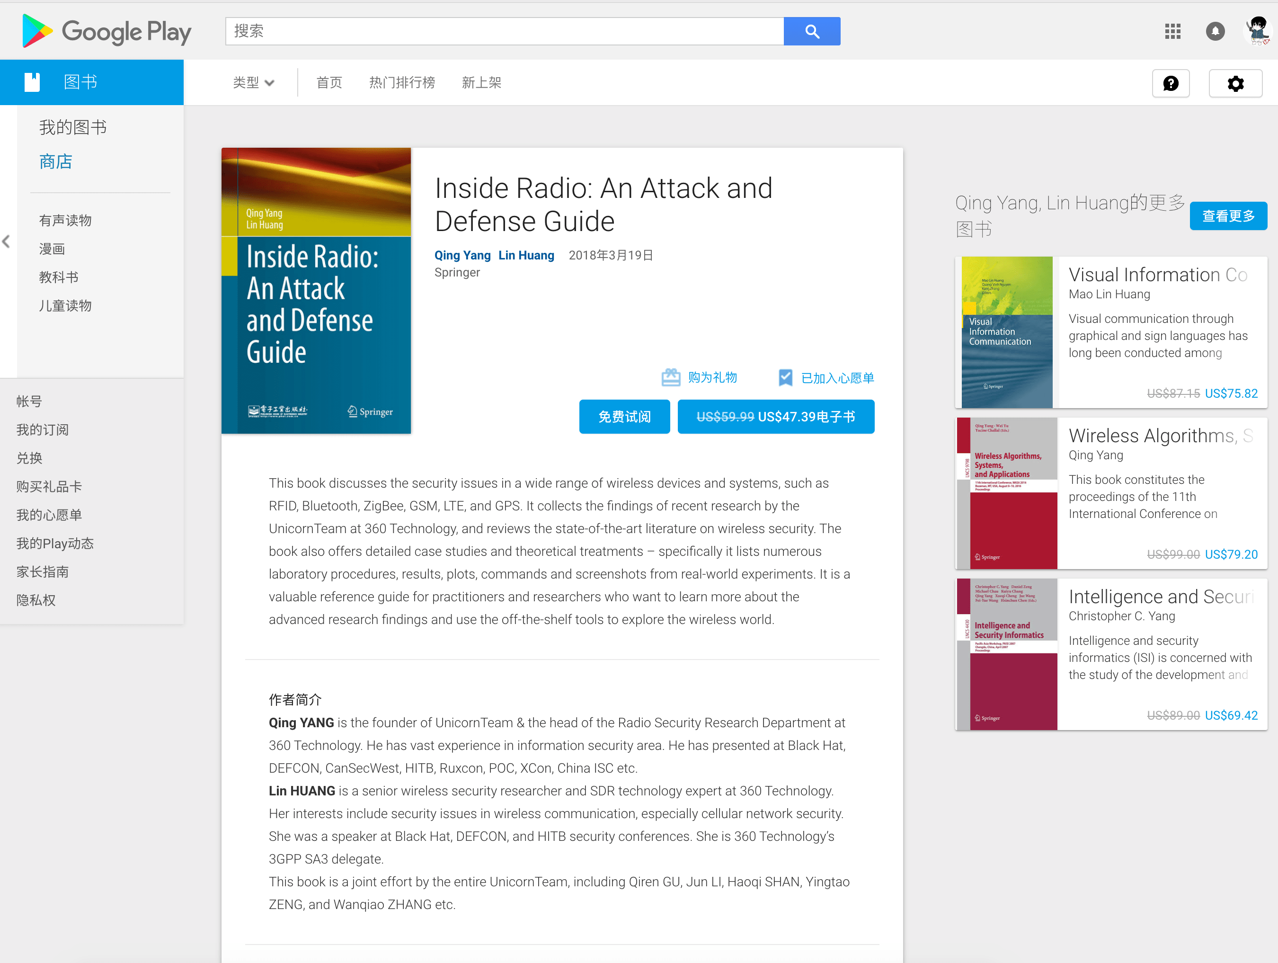Image resolution: width=1278 pixels, height=963 pixels.
Task: Expand the 类型 category dropdown
Action: click(253, 83)
